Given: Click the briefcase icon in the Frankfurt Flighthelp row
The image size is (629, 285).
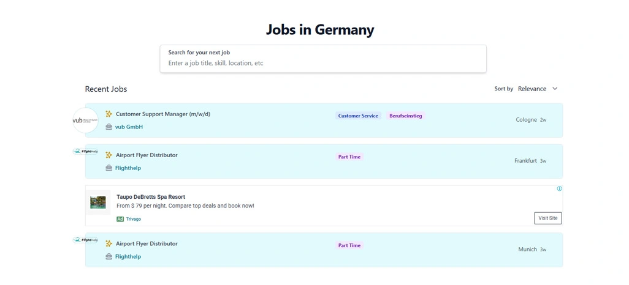Looking at the screenshot, I should 109,168.
